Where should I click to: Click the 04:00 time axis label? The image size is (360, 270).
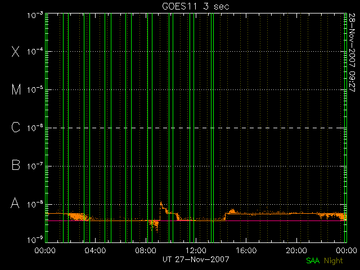95,250
